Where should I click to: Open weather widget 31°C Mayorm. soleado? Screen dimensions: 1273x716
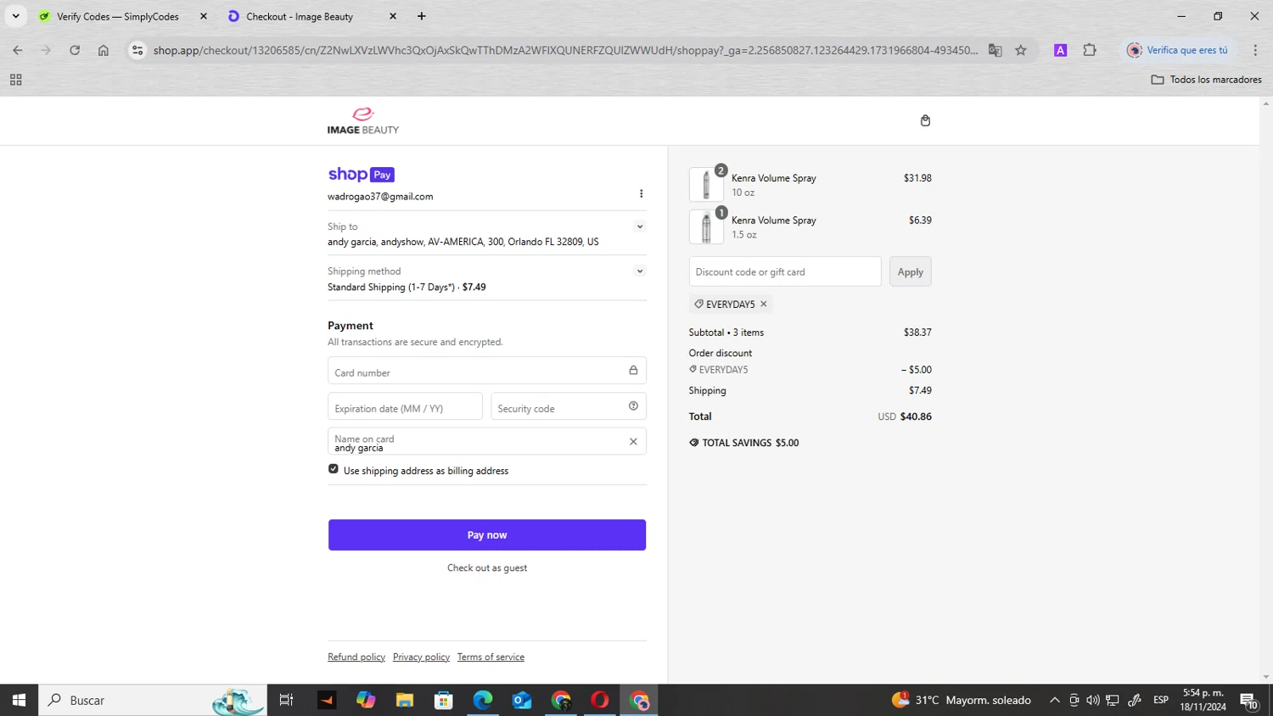coord(962,700)
